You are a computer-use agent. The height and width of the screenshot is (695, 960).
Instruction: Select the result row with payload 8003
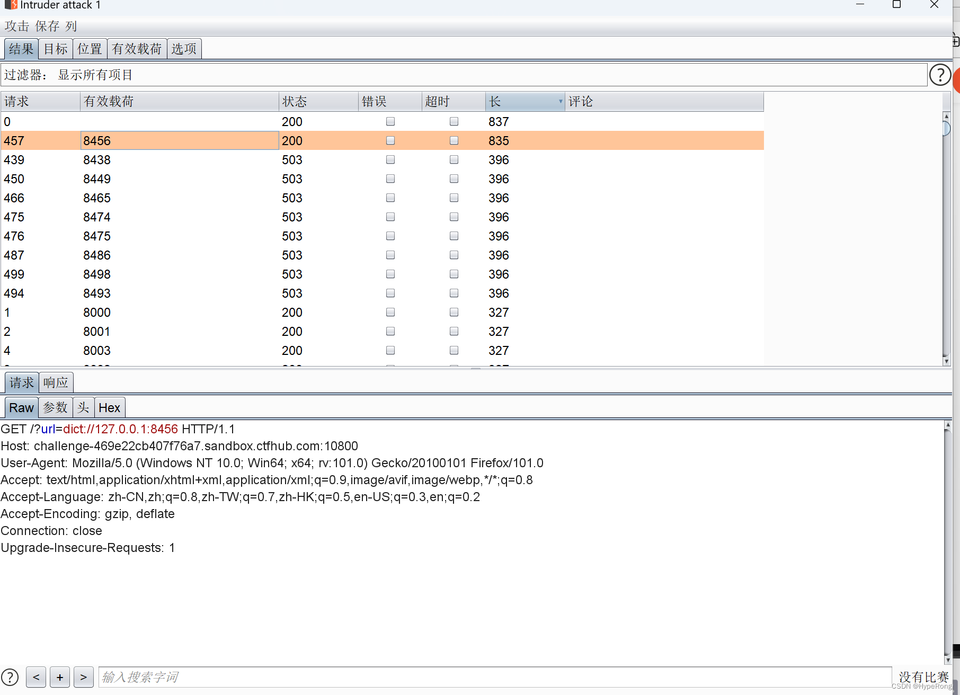382,350
